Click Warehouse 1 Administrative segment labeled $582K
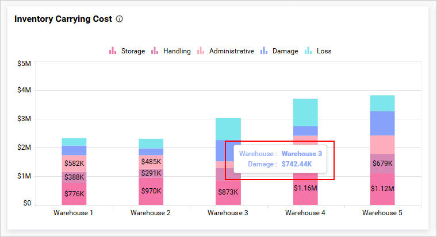437x237 pixels. 74,164
